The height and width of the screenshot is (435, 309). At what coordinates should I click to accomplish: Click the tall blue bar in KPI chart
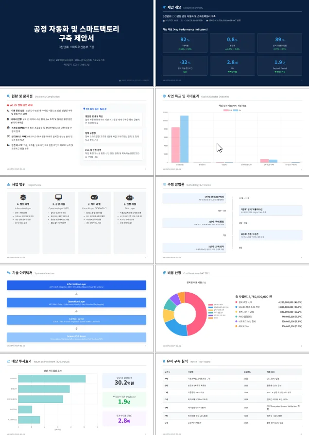point(184,139)
